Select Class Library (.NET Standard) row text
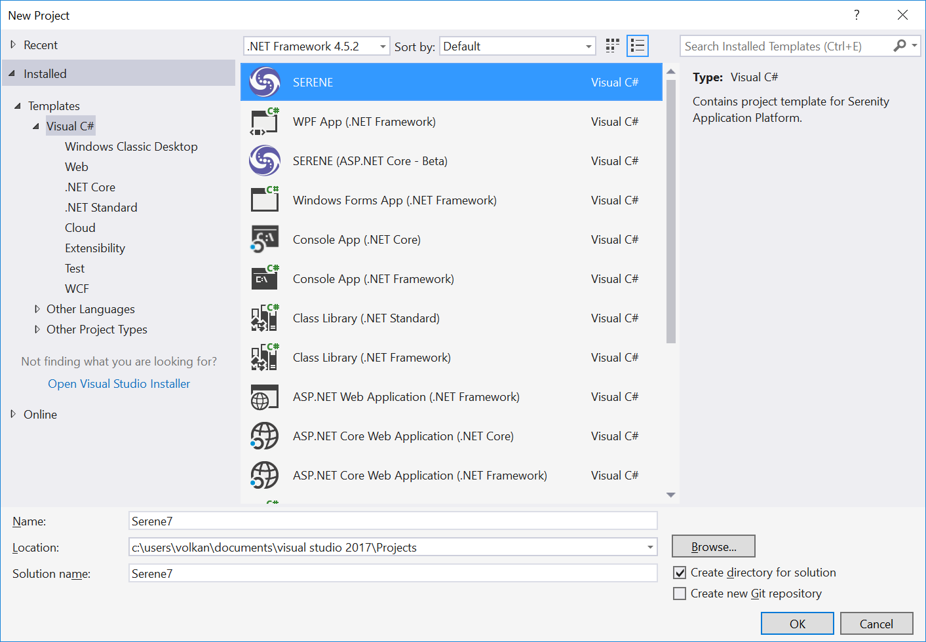The height and width of the screenshot is (642, 926). (366, 318)
